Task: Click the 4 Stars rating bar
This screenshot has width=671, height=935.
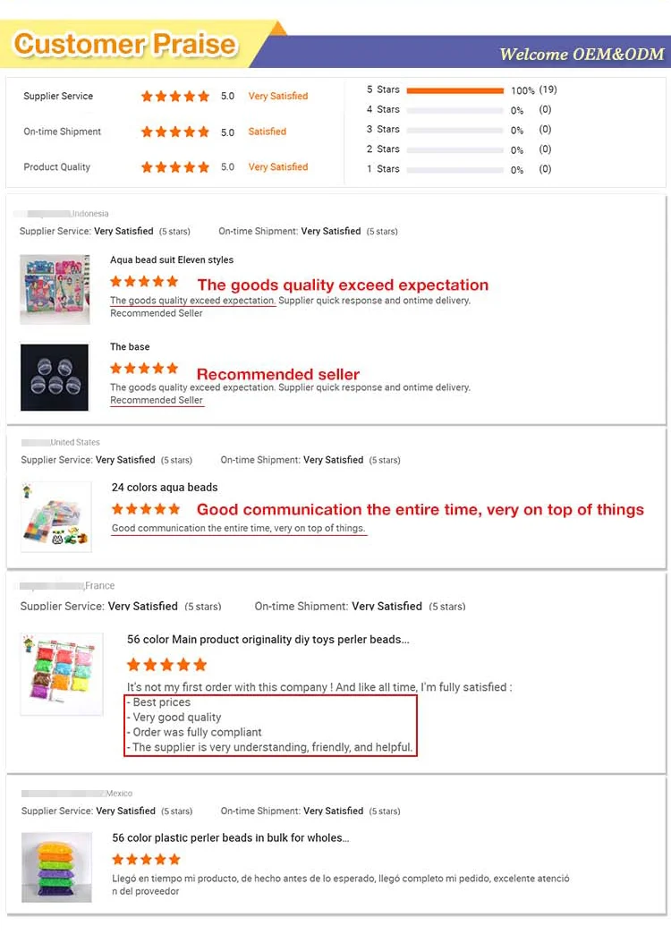Action: click(454, 110)
